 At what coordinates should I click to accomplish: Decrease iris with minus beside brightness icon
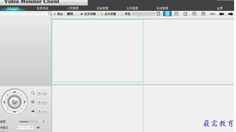pyautogui.click(x=45, y=111)
